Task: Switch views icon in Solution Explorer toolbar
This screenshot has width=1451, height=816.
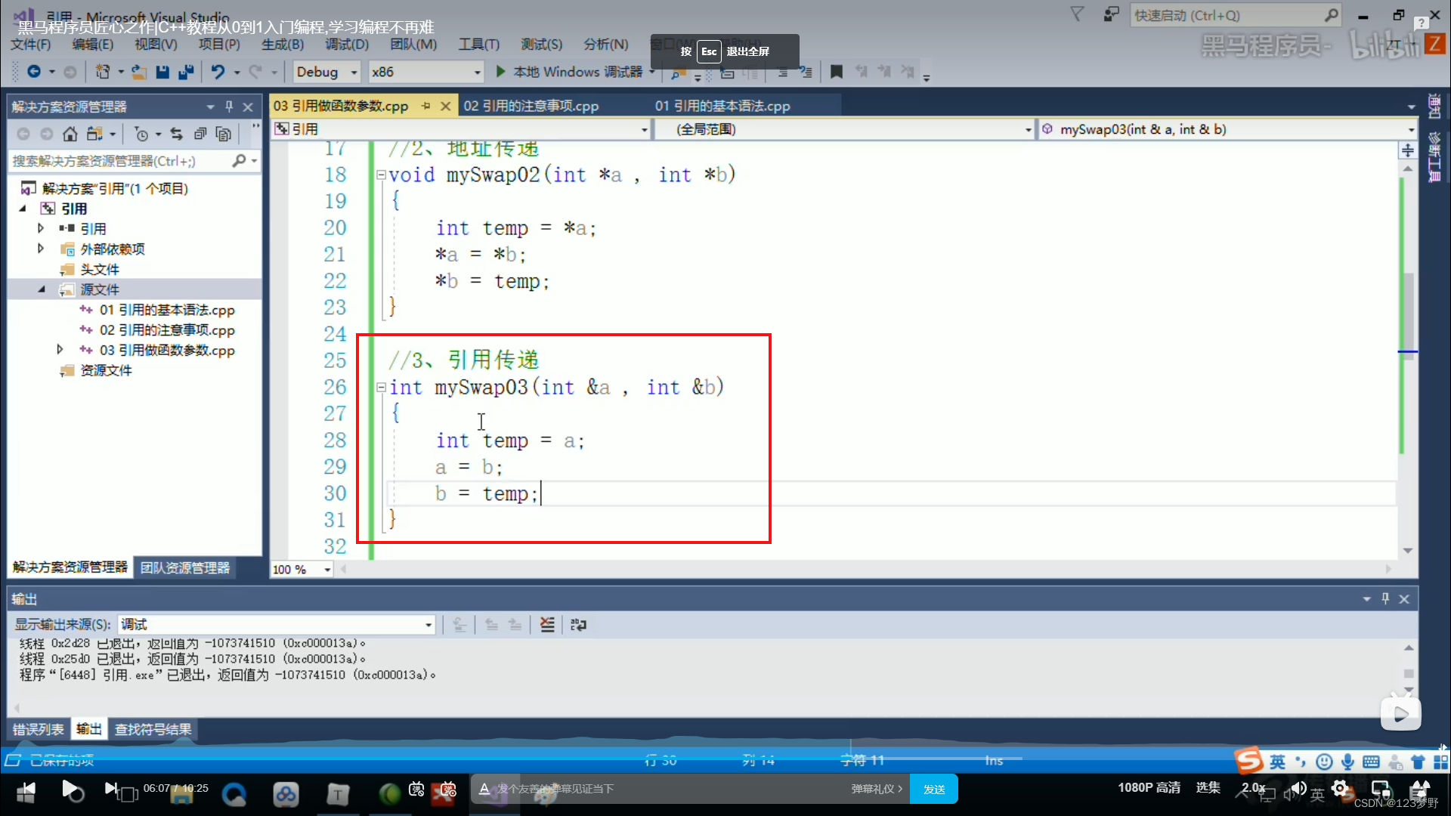Action: pyautogui.click(x=94, y=134)
